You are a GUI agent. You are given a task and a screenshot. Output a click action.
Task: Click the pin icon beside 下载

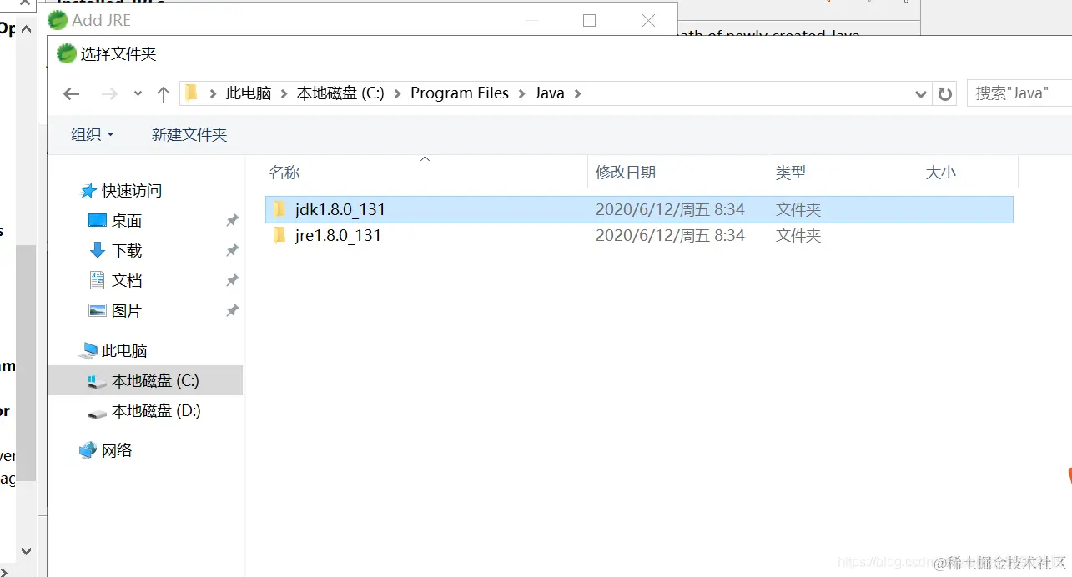tap(233, 251)
